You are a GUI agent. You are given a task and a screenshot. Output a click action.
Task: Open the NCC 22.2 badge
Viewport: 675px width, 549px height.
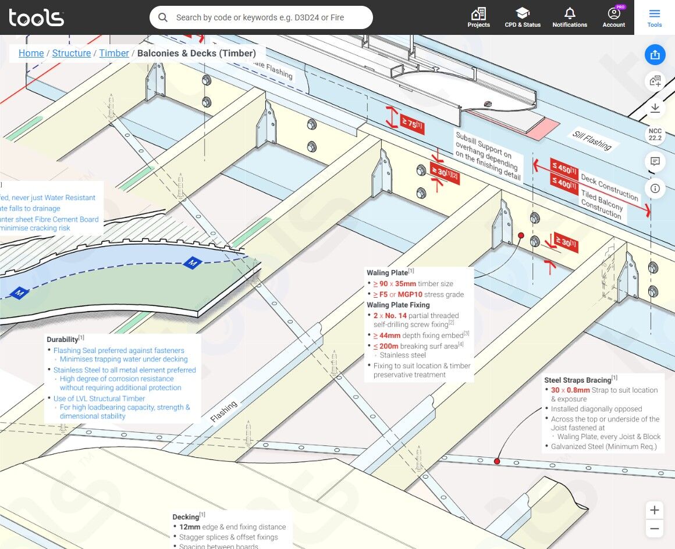[x=655, y=135]
